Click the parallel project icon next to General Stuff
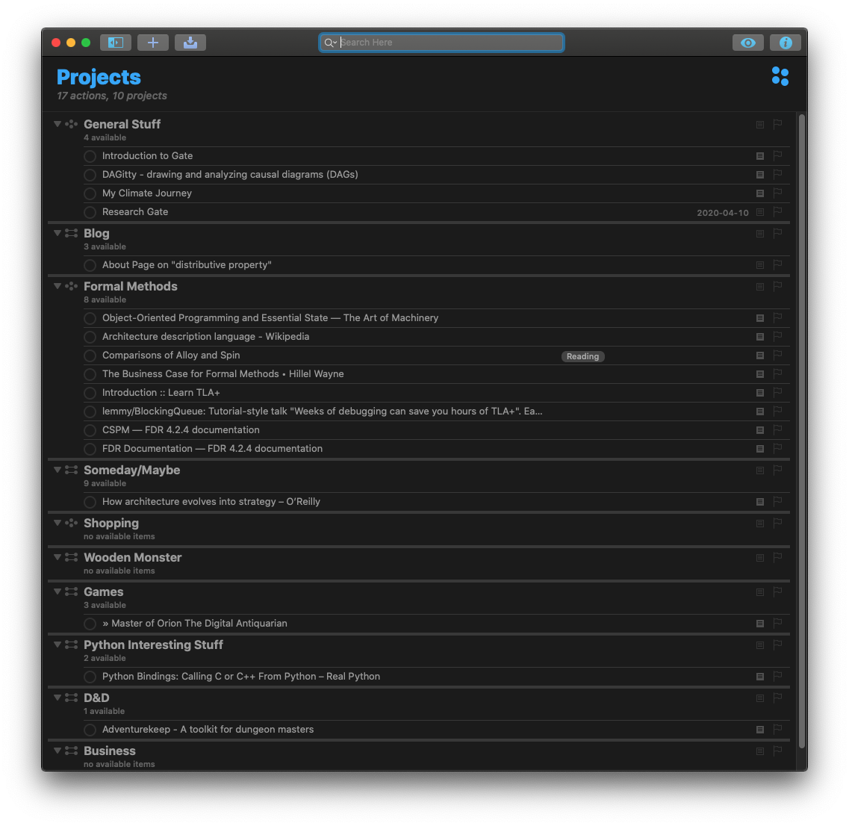The image size is (849, 826). 71,124
